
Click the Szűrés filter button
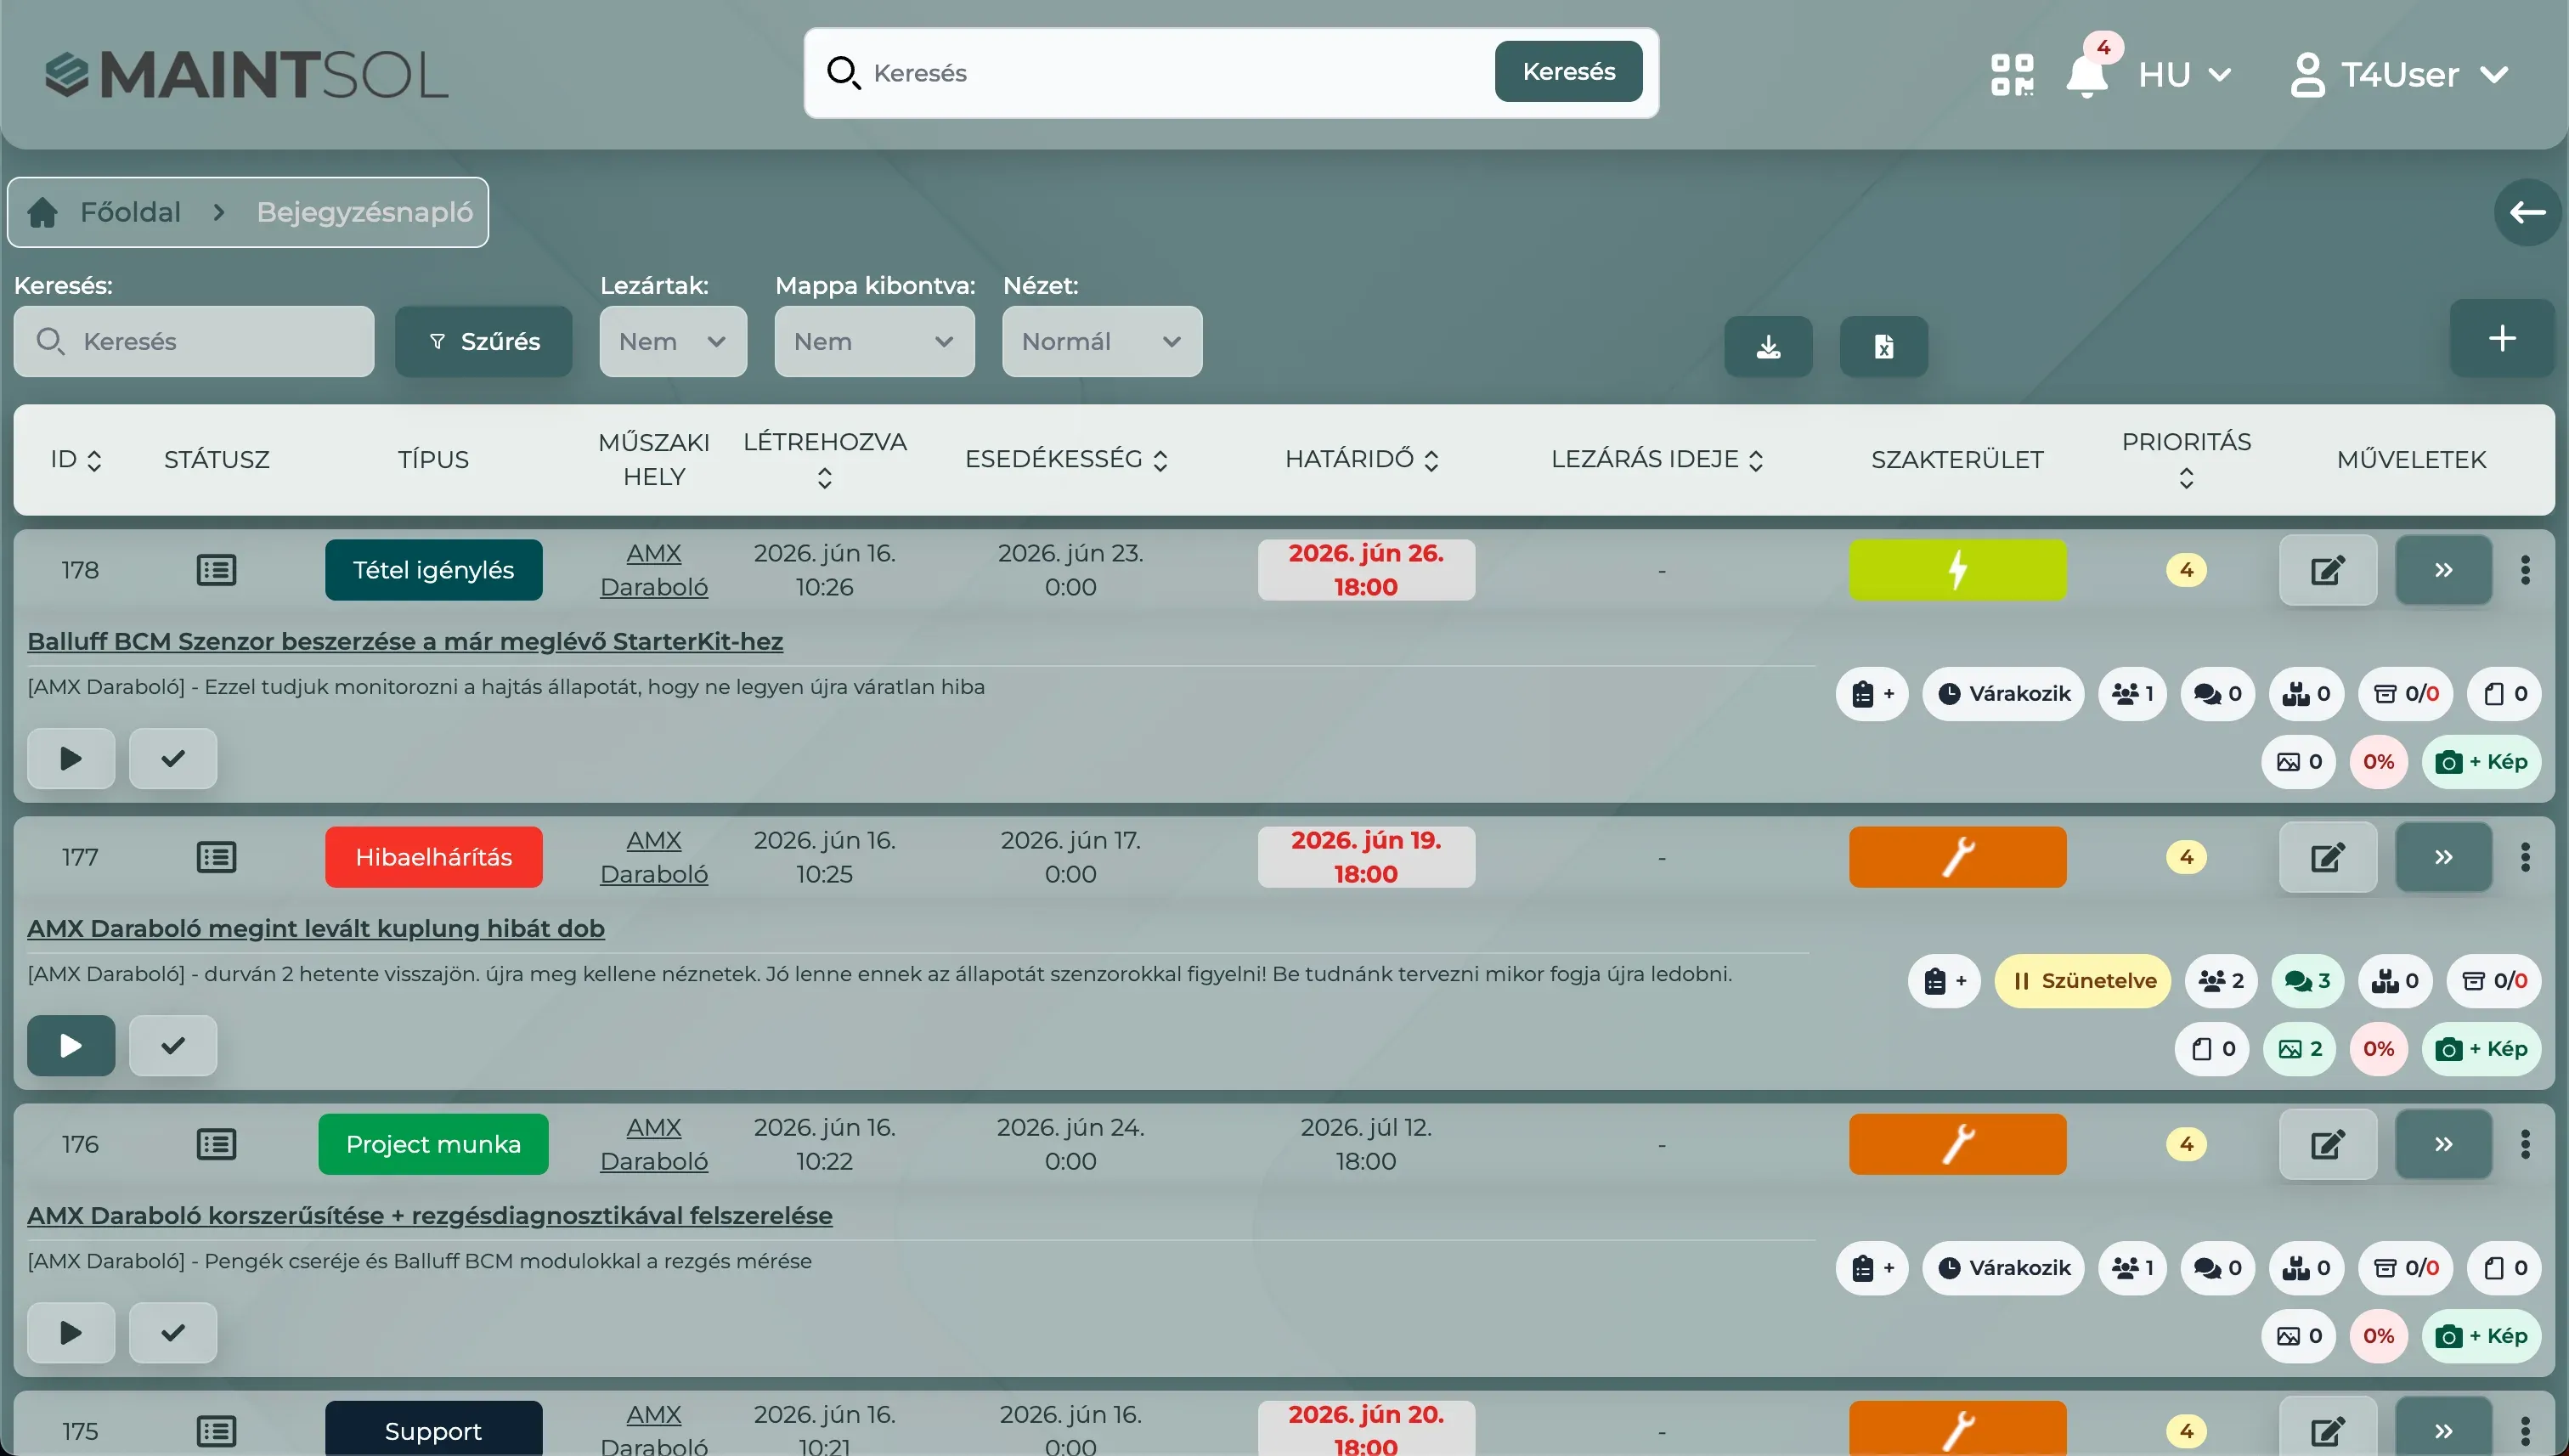[x=484, y=341]
